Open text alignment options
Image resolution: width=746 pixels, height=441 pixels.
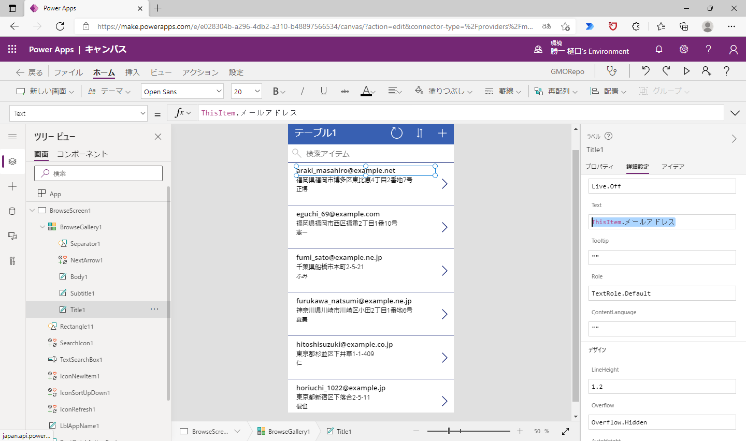pos(395,91)
